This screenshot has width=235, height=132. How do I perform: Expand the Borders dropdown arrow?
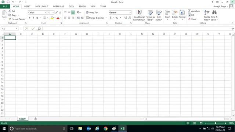coord(47,18)
